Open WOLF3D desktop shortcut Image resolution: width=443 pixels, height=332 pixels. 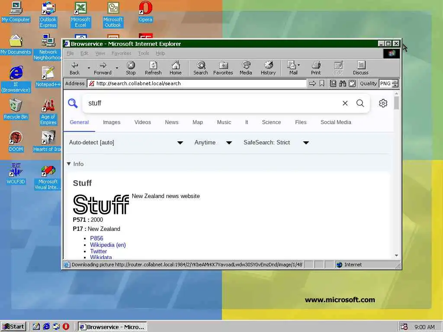click(16, 174)
